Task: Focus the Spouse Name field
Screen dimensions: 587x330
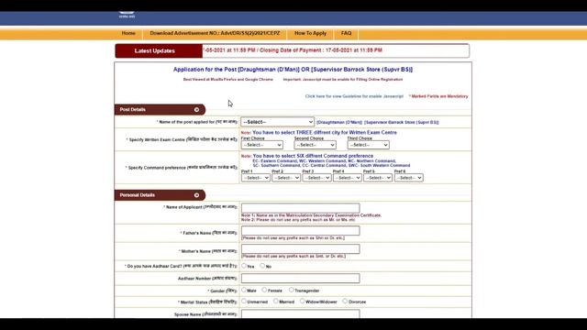Action: click(x=300, y=313)
